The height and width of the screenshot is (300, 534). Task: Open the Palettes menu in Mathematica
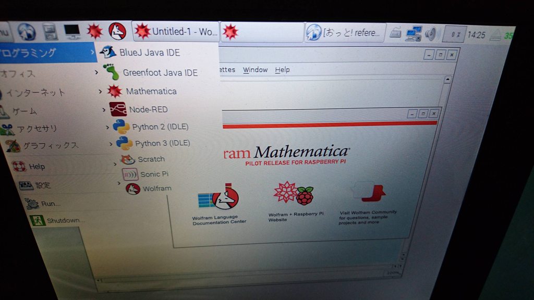tap(227, 70)
